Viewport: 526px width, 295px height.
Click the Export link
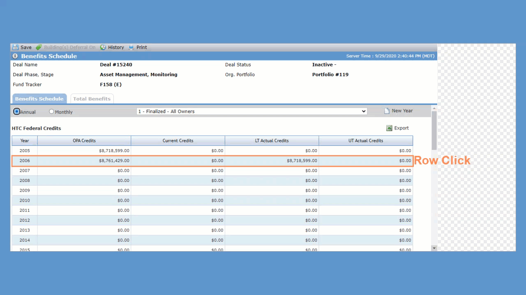coord(401,128)
